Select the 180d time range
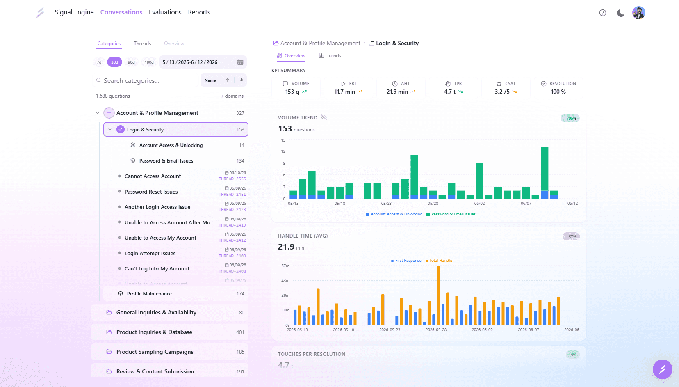The image size is (679, 387). coord(149,62)
